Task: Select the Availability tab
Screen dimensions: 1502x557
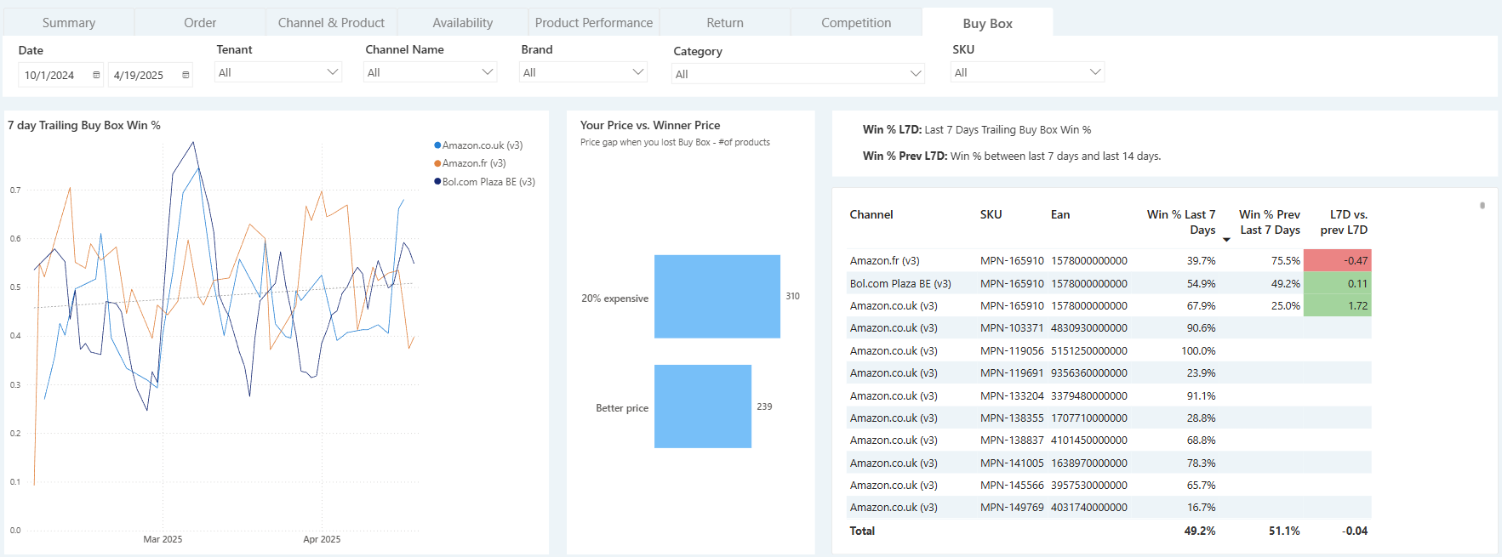Action: (x=462, y=23)
